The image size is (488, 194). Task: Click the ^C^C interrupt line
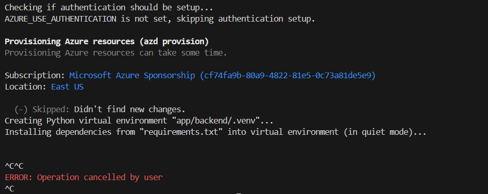[x=14, y=166]
